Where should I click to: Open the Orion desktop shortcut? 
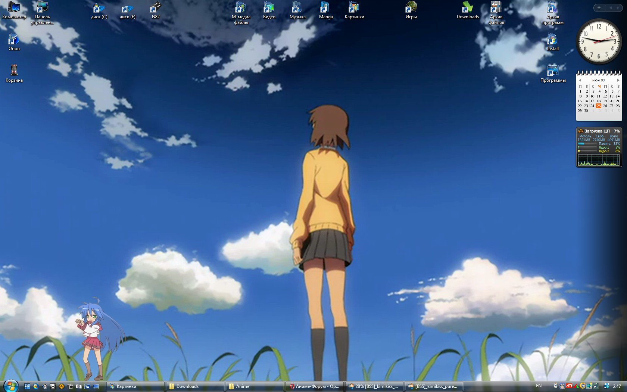click(x=14, y=42)
